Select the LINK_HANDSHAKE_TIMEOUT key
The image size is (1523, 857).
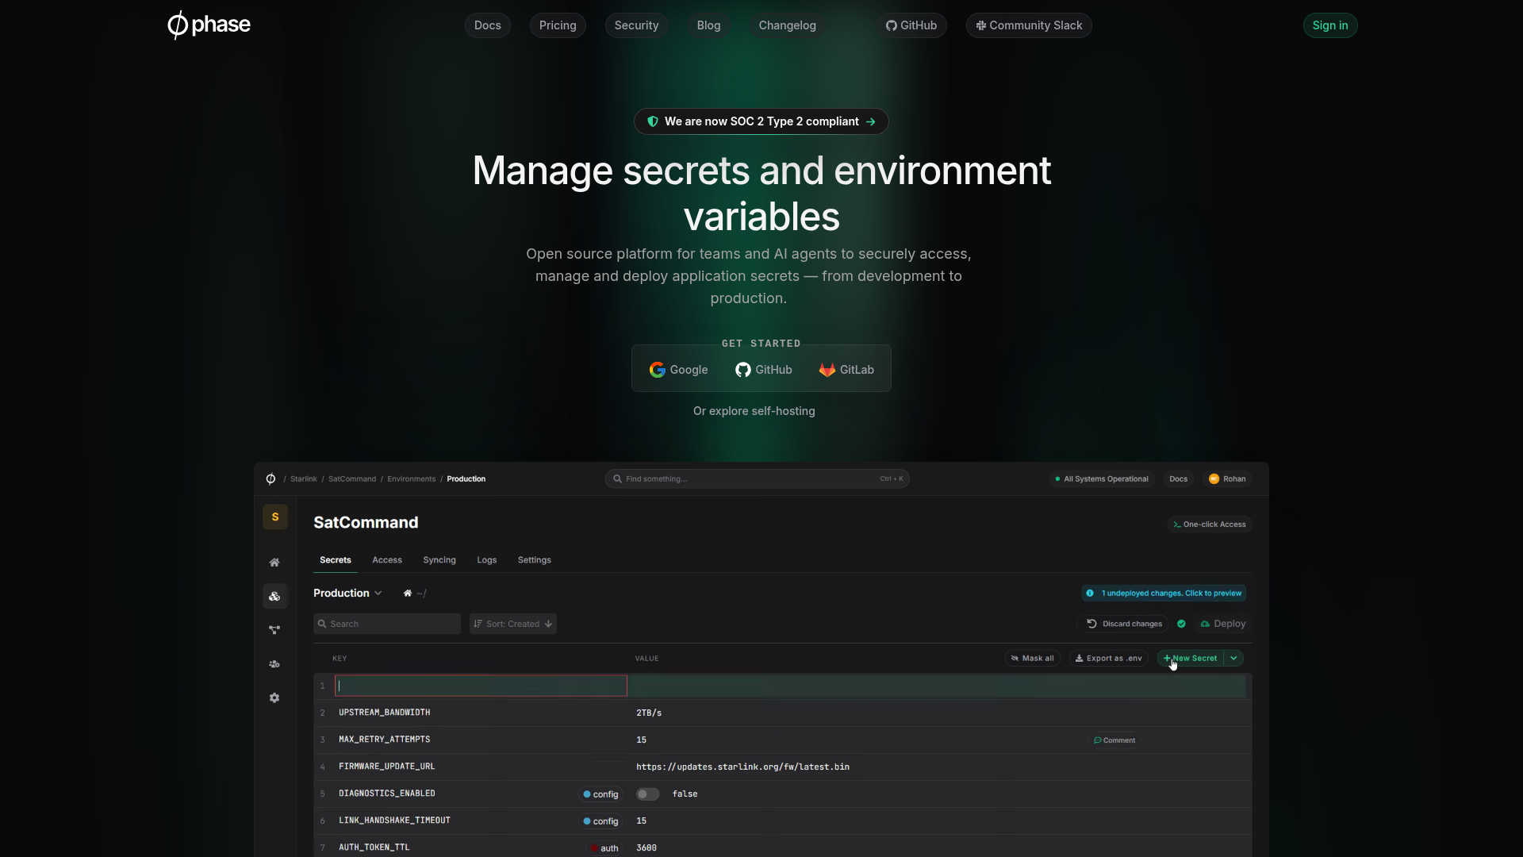tap(394, 820)
